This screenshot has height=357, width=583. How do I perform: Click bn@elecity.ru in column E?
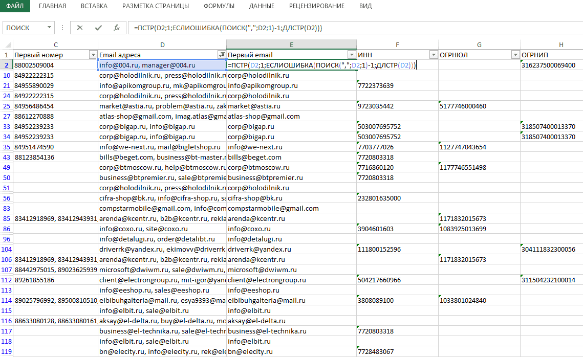292,351
